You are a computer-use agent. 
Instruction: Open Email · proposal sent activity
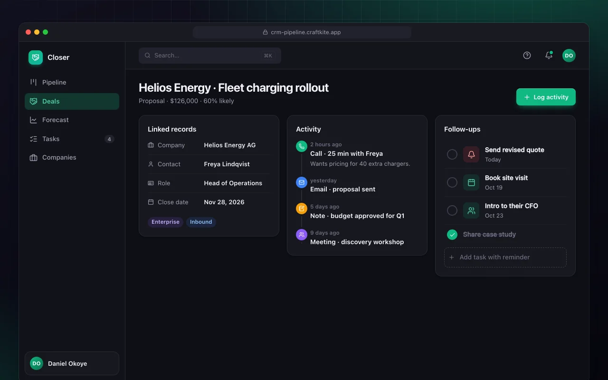[x=342, y=189]
